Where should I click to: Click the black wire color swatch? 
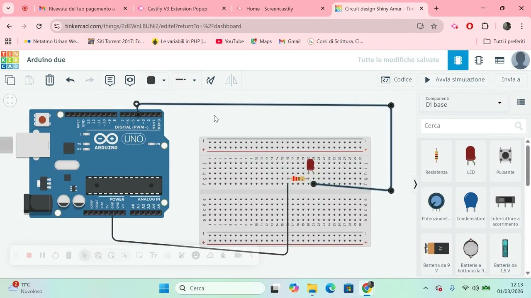pyautogui.click(x=151, y=80)
